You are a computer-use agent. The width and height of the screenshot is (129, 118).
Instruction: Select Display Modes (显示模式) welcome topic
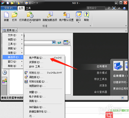point(102,73)
